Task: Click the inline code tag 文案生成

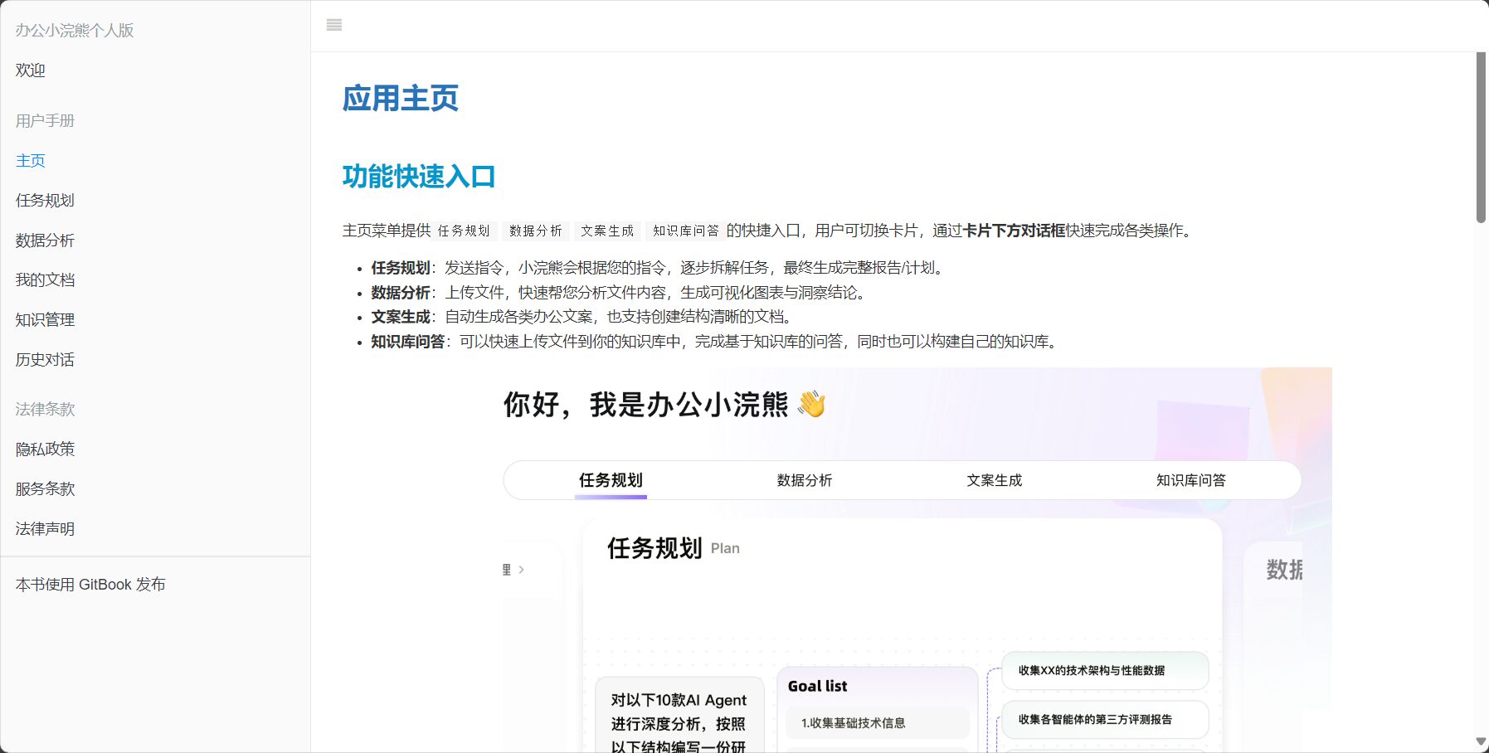Action: pos(607,231)
